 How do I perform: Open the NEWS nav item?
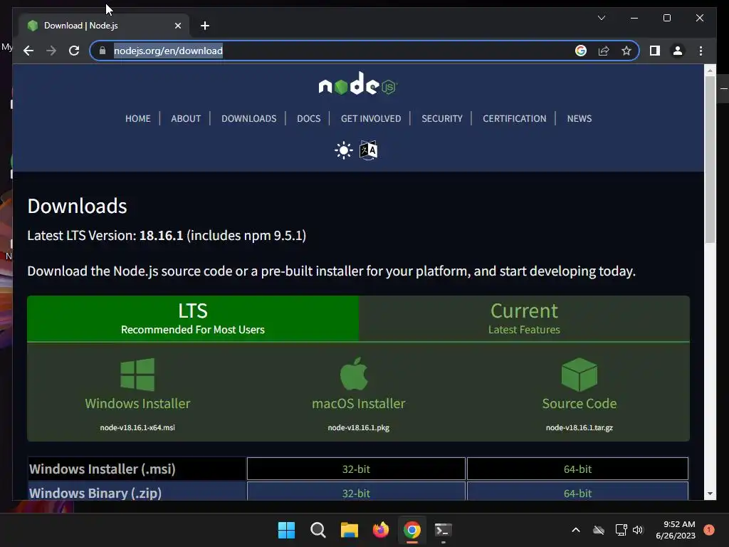pos(579,119)
